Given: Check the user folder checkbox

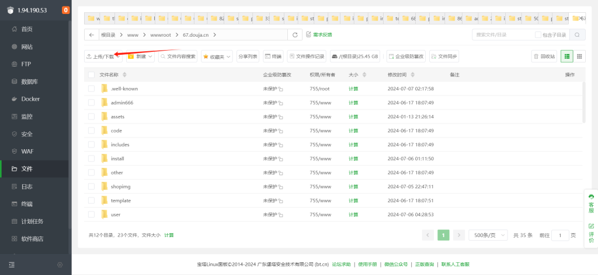Looking at the screenshot, I should coord(91,214).
